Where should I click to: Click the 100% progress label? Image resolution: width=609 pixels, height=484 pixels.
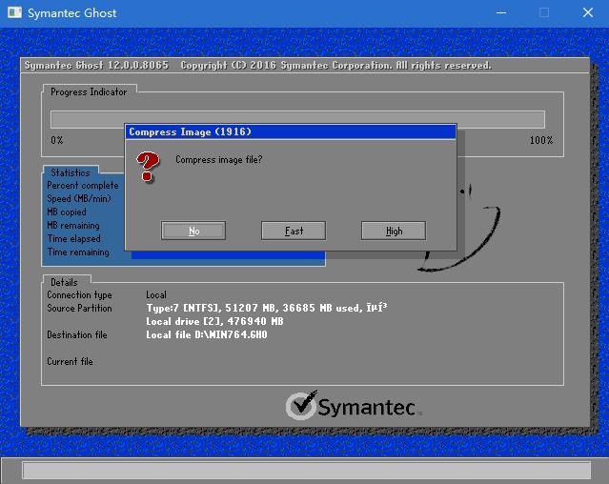(x=540, y=140)
